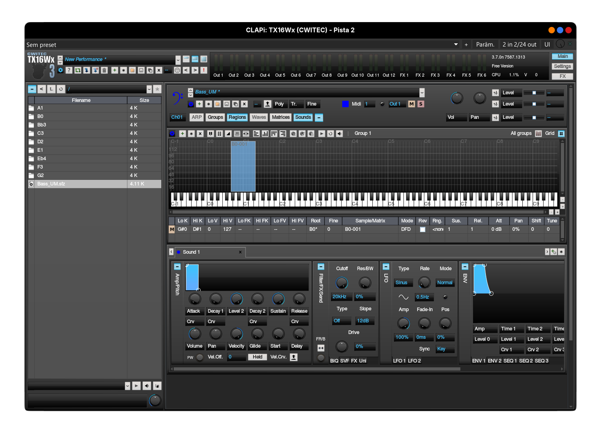Switch to the Groups tab
Screen dimensions: 601x438
coord(215,117)
